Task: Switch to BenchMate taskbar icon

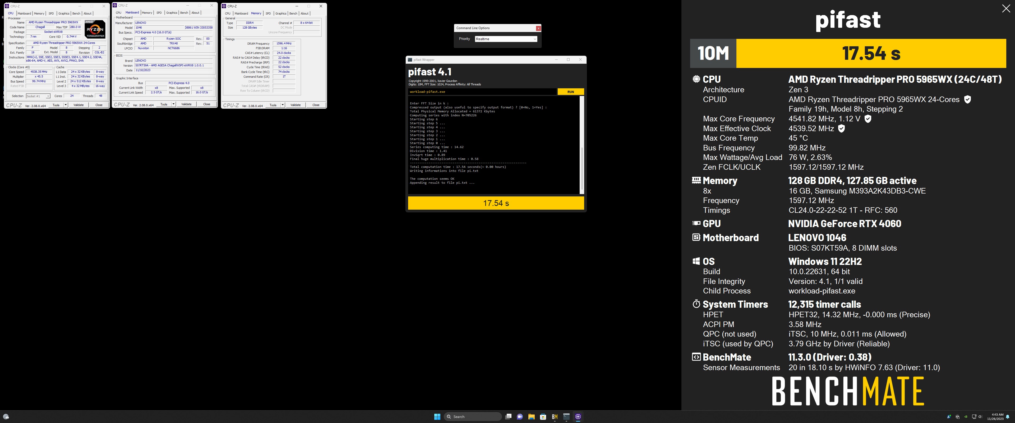Action: click(x=555, y=417)
